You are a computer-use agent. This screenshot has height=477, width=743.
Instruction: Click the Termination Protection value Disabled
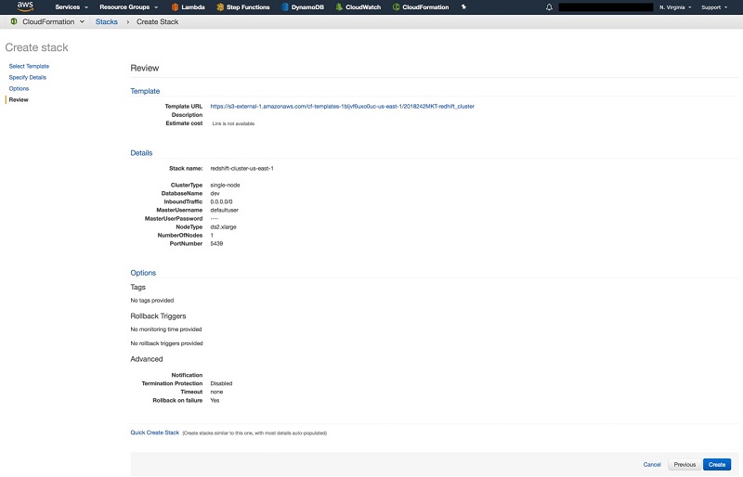(221, 383)
